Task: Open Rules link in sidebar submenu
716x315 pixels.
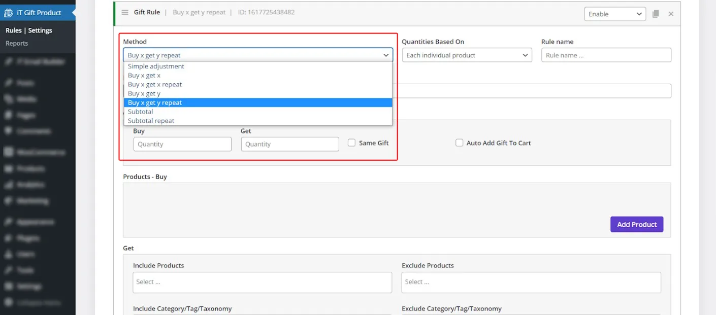Action: click(14, 30)
